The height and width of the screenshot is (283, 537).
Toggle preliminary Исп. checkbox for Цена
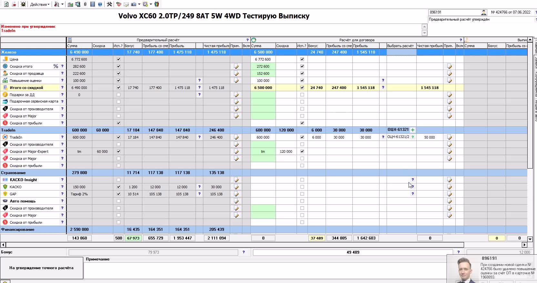118,59
